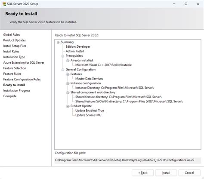Collapse the Already installed node
Viewport: 204px width, 179px height.
(x=68, y=61)
